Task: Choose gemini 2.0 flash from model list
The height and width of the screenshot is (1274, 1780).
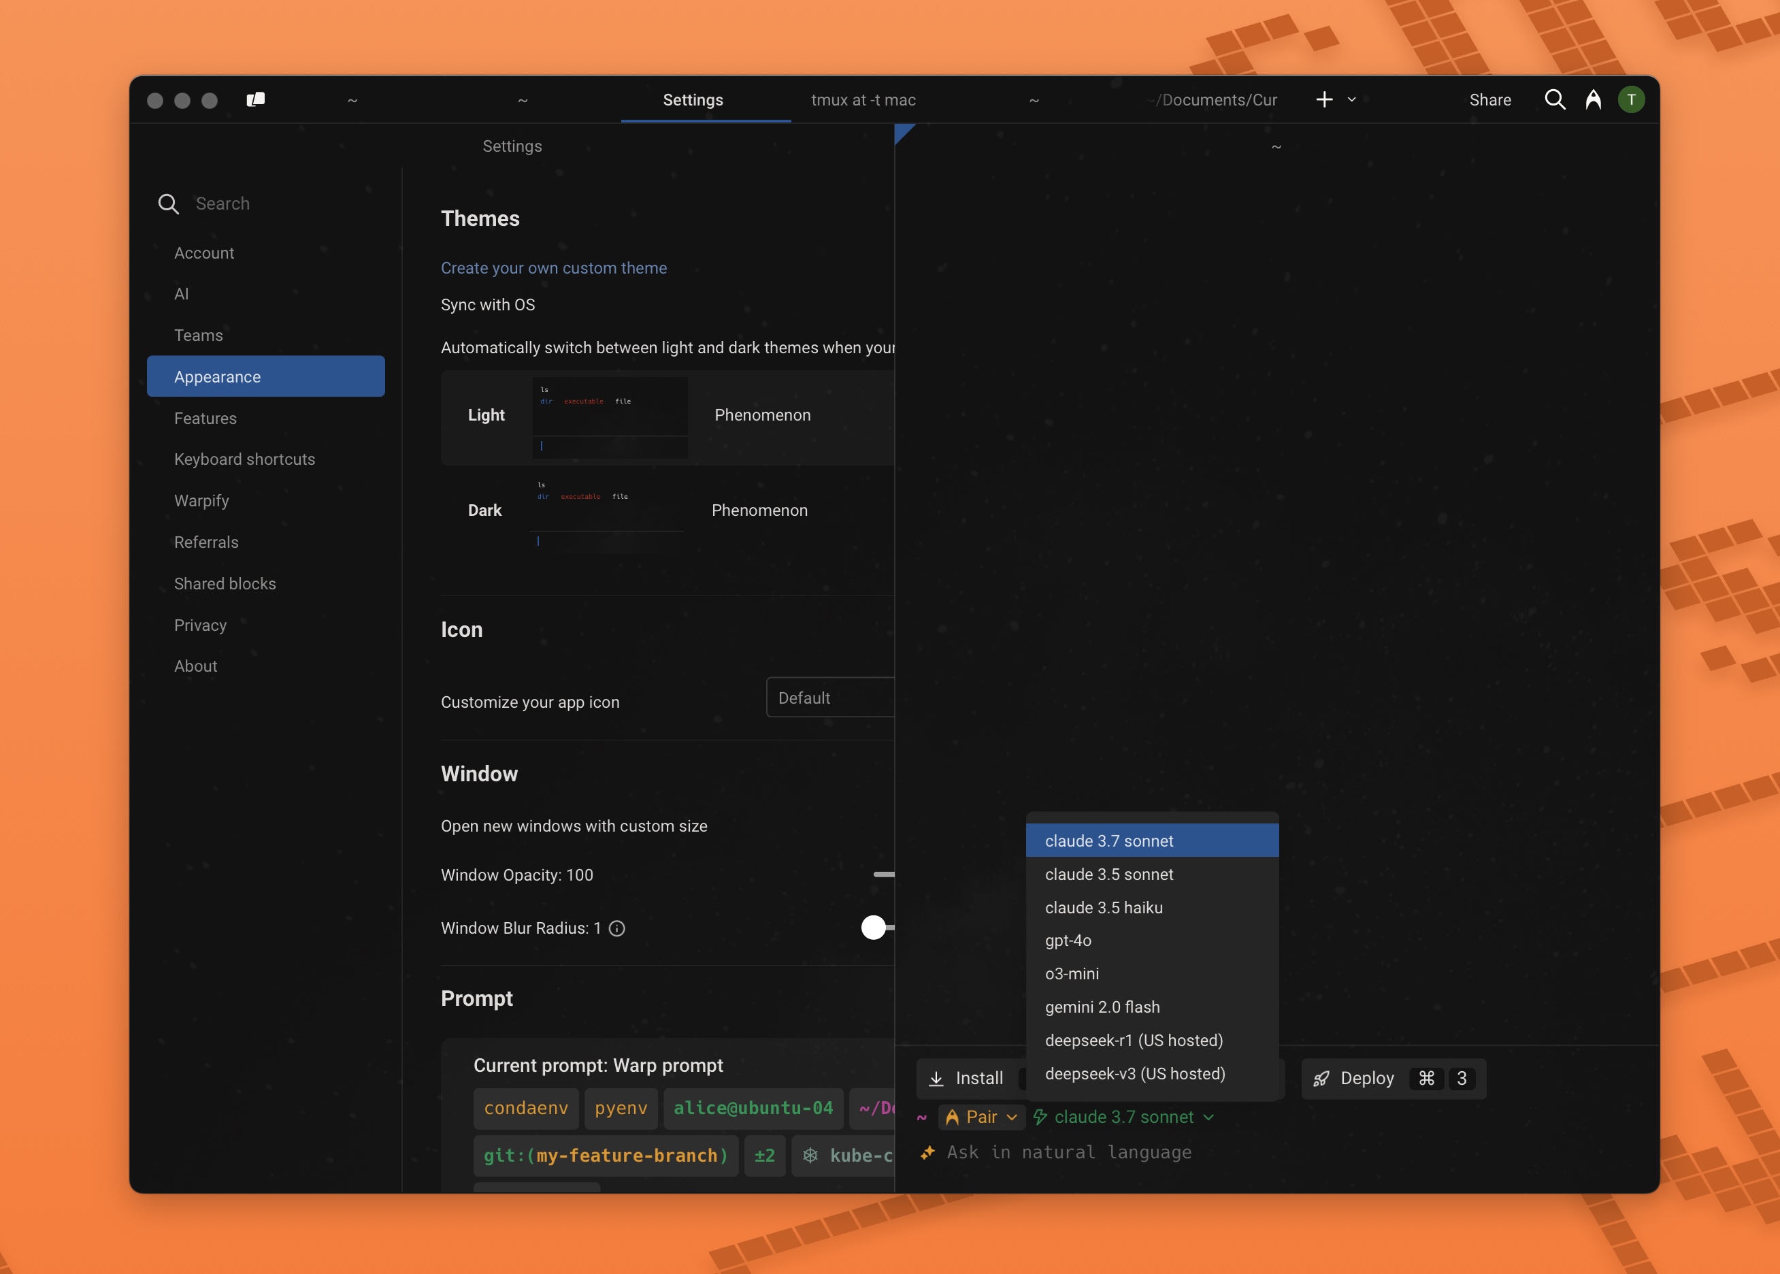Action: click(1152, 1007)
